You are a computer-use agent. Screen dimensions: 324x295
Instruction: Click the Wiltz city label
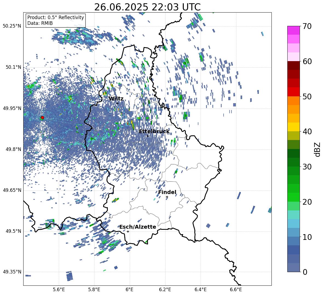click(116, 99)
